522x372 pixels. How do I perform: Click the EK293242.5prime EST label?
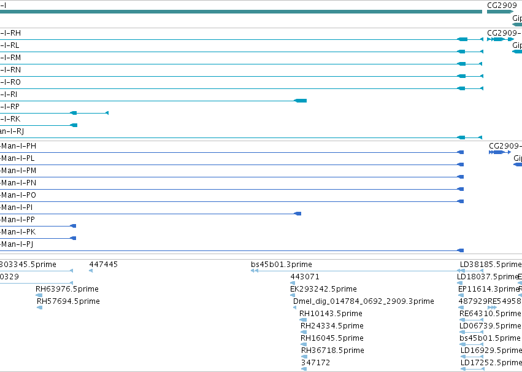point(324,289)
